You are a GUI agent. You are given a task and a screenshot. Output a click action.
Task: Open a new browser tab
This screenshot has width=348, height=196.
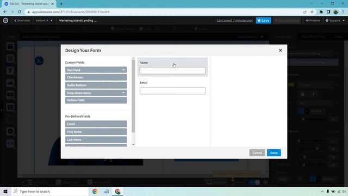[x=61, y=4]
